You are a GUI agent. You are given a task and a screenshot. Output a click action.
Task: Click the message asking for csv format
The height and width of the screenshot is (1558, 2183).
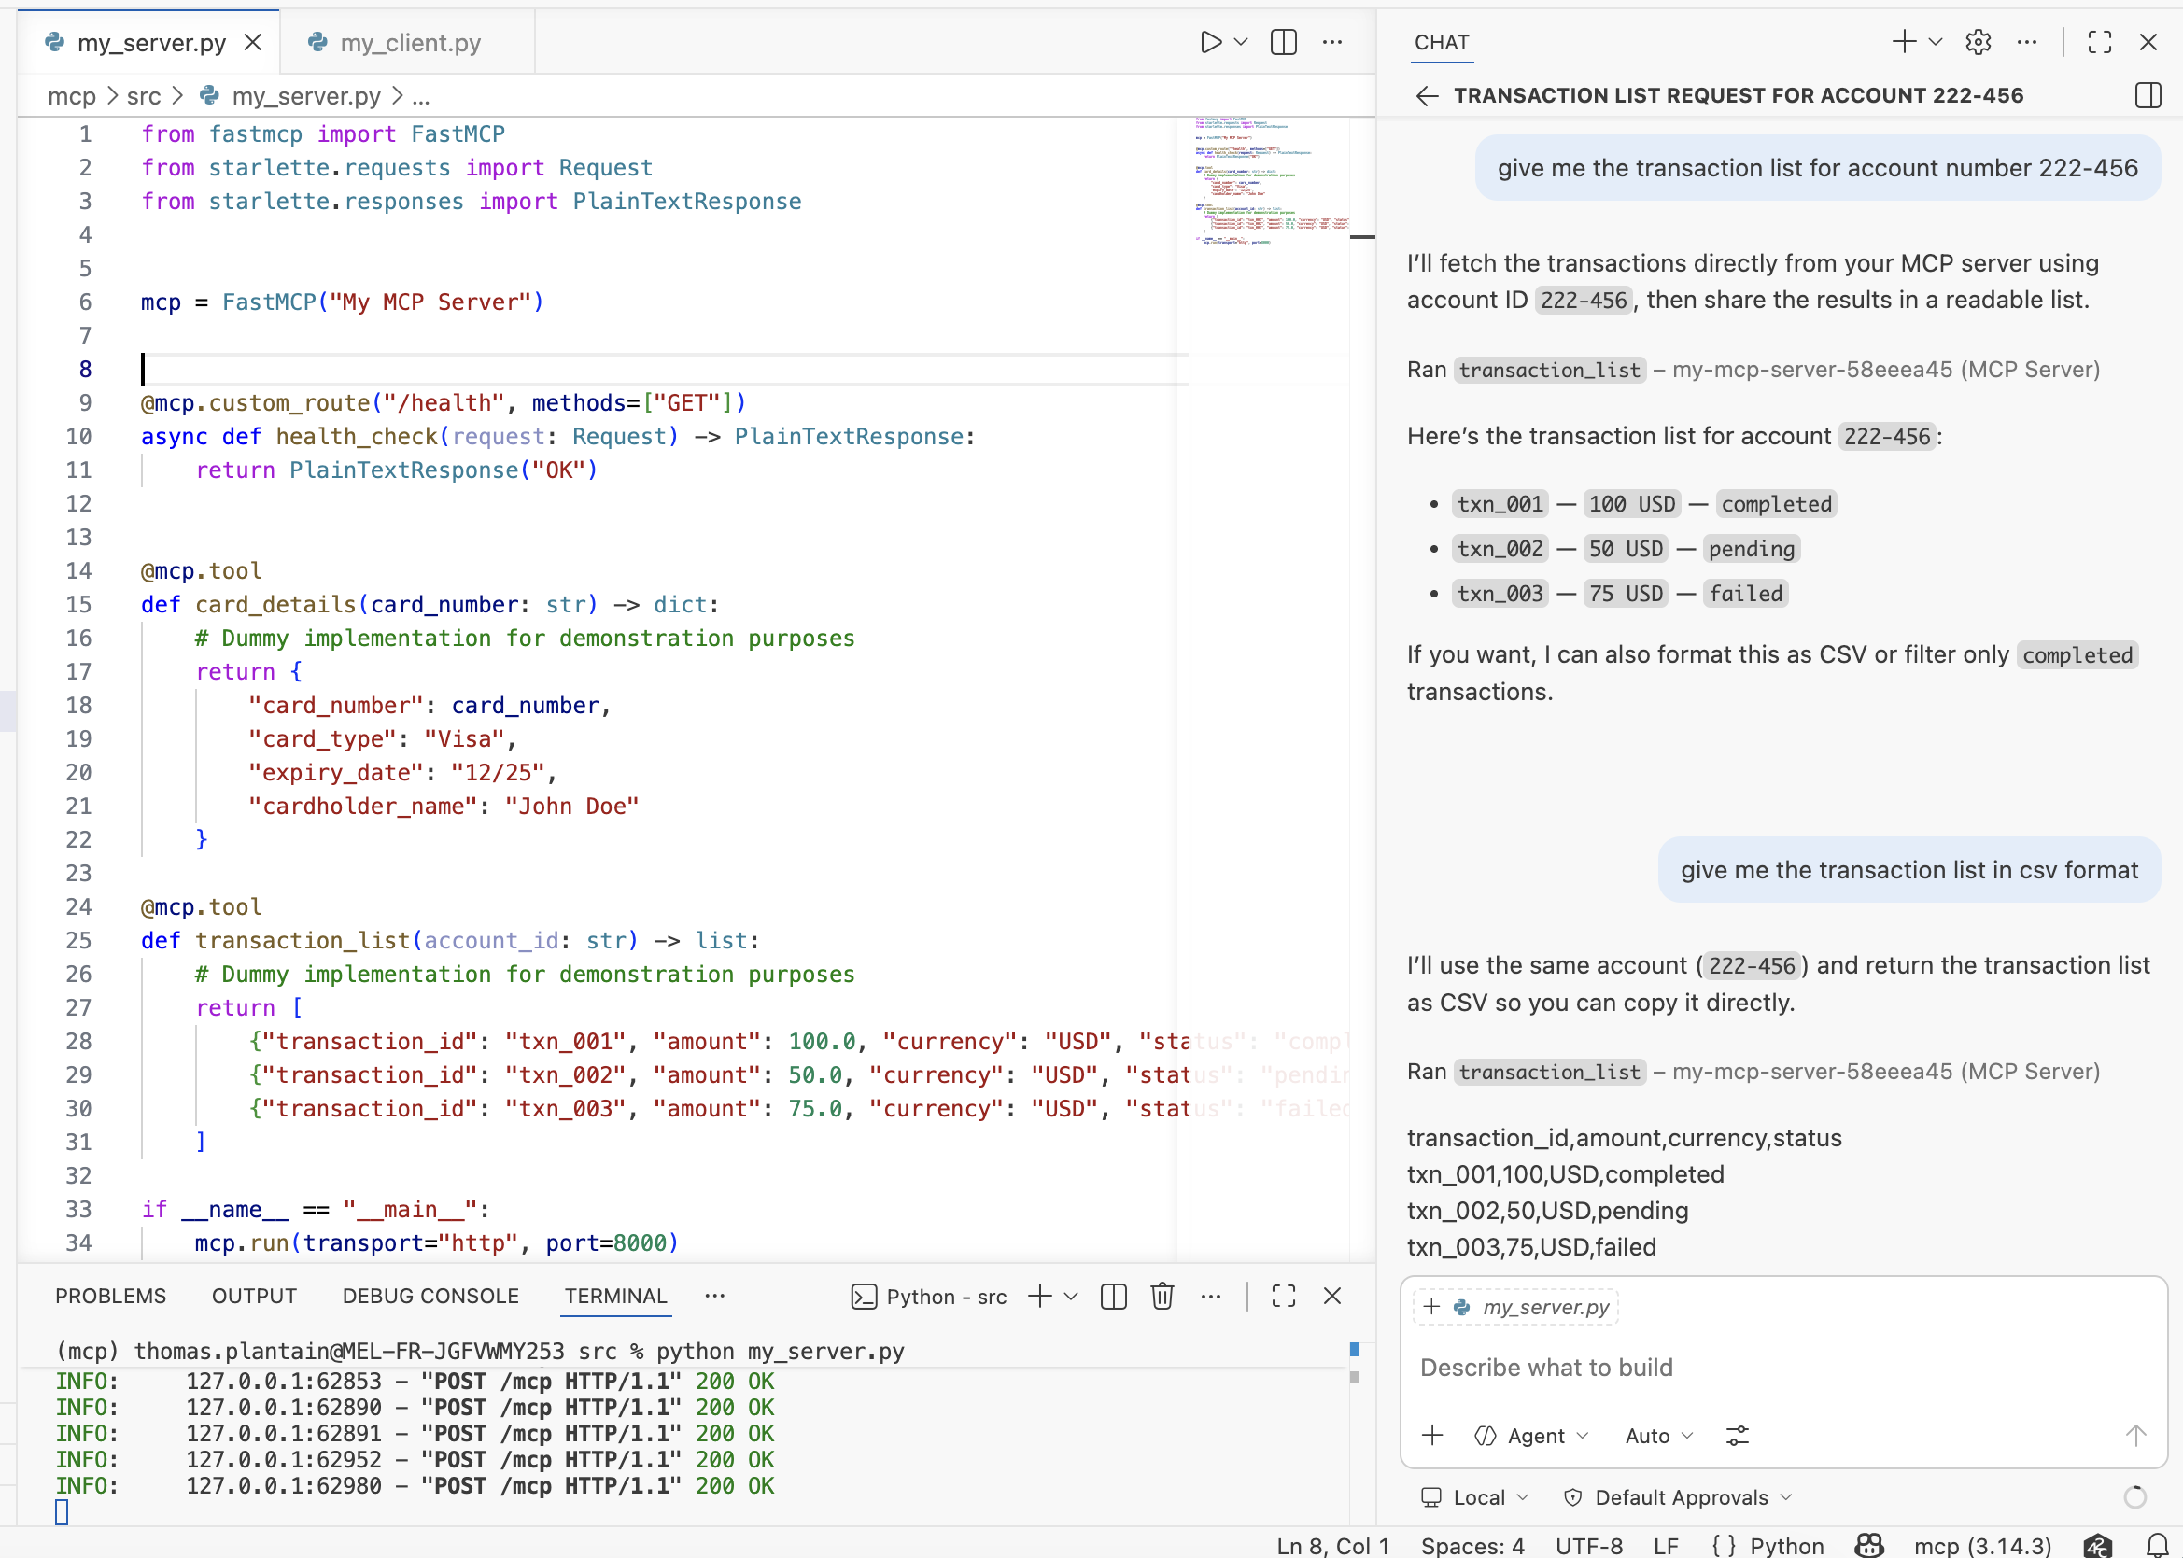click(x=1909, y=870)
